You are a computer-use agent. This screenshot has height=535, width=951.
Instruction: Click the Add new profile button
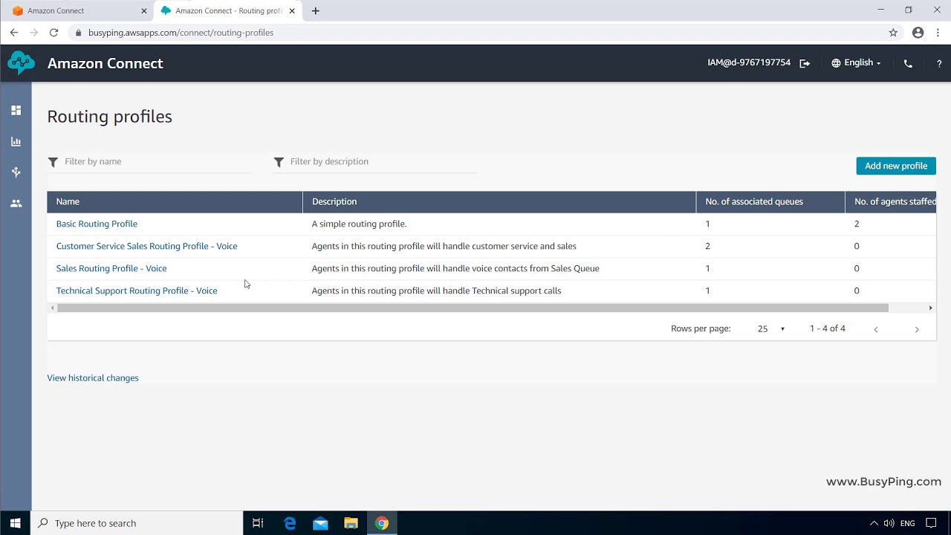896,166
